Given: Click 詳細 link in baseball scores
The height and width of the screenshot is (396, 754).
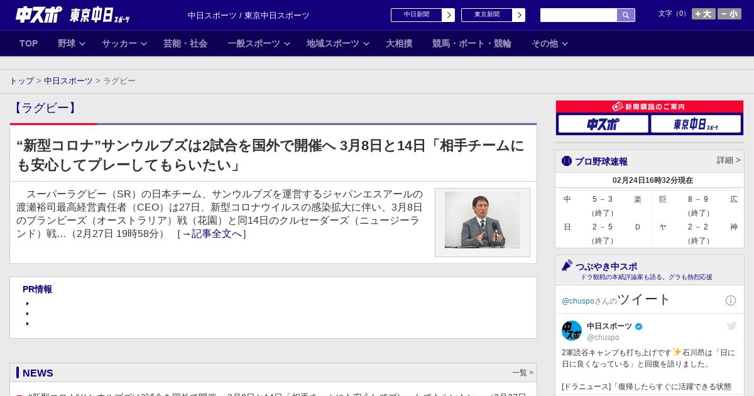Looking at the screenshot, I should [729, 160].
